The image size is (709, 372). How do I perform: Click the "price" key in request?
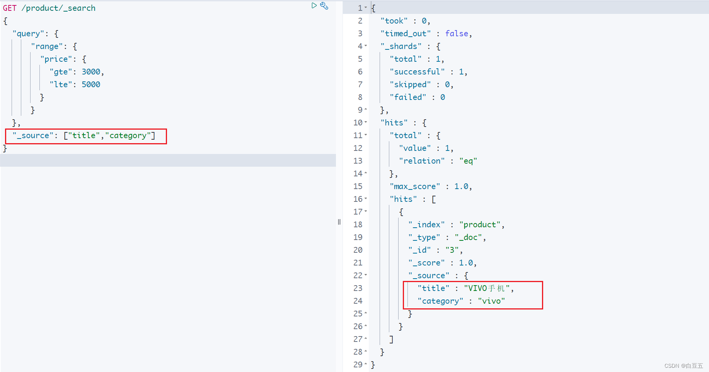click(x=56, y=59)
